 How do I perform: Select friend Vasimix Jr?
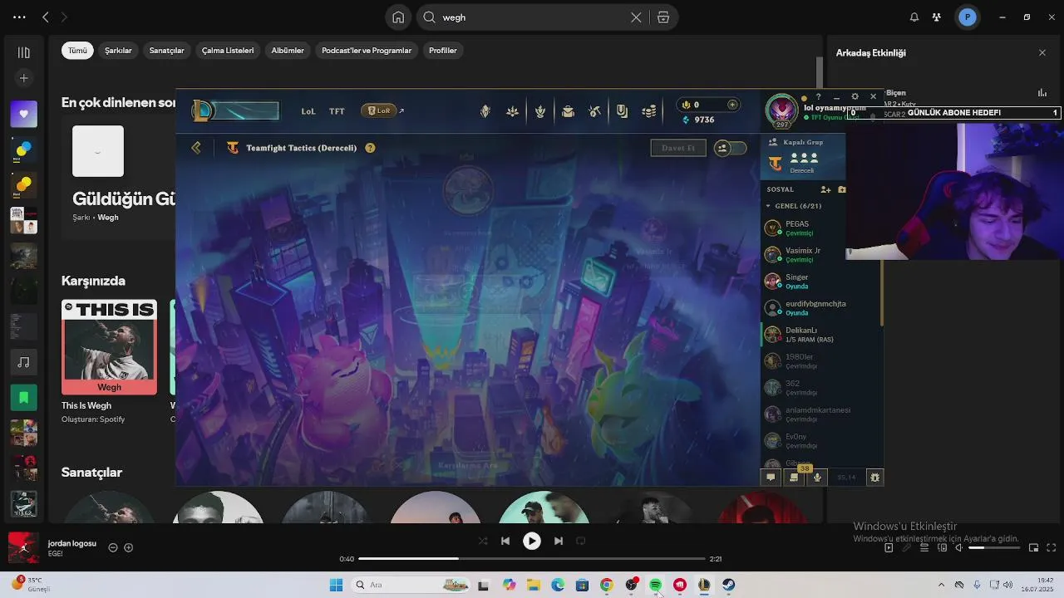pyautogui.click(x=805, y=255)
